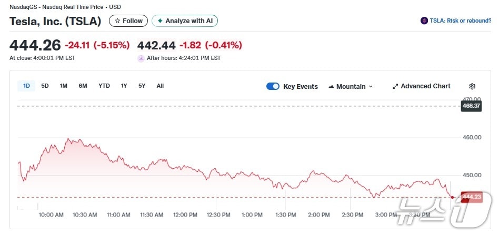This screenshot has height=235, width=499.
Task: Toggle the Key Events switch
Action: 273,86
